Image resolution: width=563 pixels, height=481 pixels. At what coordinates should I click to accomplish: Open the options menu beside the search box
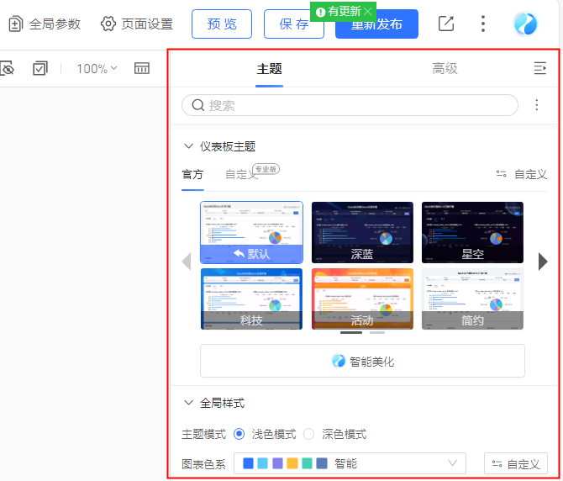538,105
